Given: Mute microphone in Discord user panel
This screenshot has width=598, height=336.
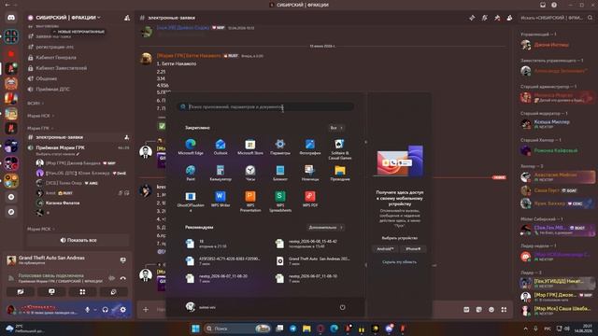Looking at the screenshot, I should click(x=87, y=310).
